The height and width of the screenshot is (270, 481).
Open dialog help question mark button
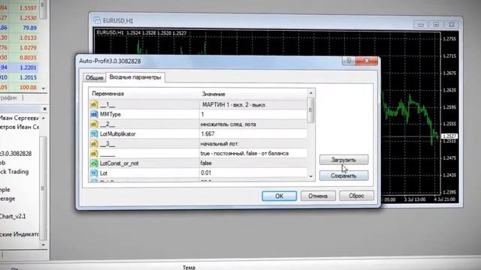click(349, 61)
